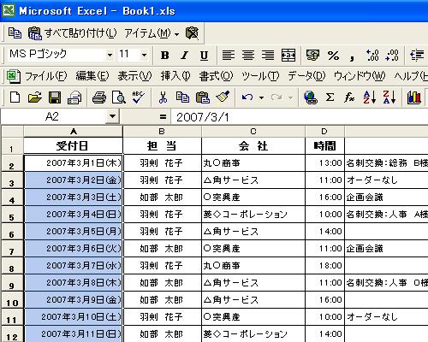This screenshot has height=342, width=428.
Task: Click the Save floppy disk icon
Action: 55,97
